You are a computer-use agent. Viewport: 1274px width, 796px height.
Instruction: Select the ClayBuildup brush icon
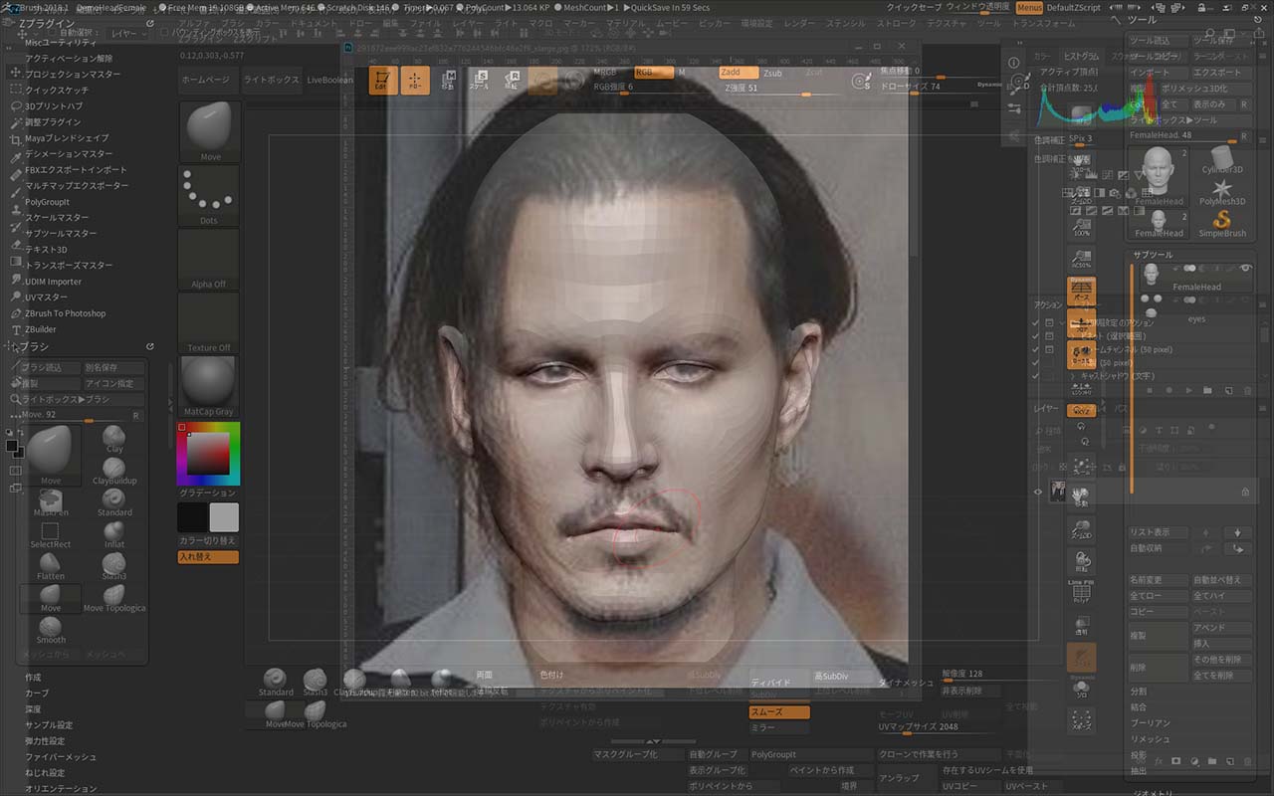pos(114,468)
